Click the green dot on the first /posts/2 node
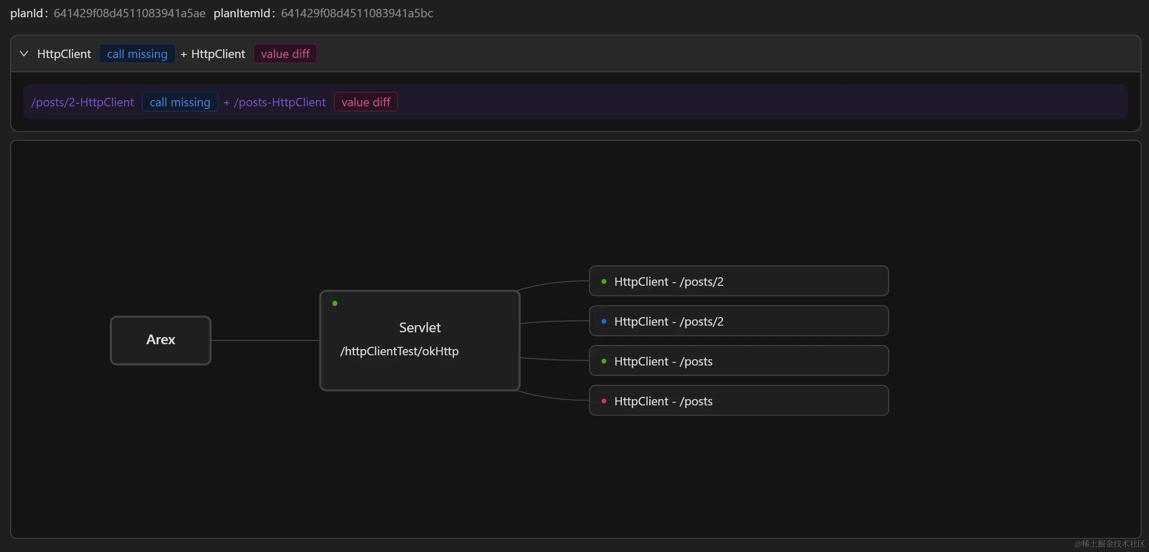This screenshot has height=552, width=1149. pyautogui.click(x=604, y=281)
